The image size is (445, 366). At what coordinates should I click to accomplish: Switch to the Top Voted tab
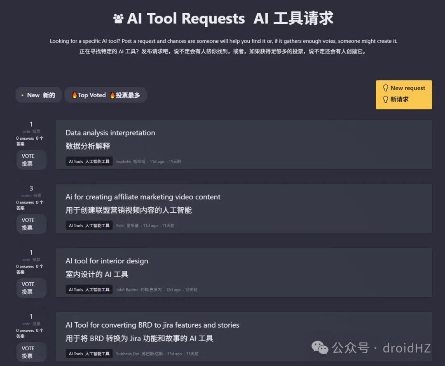(x=105, y=95)
